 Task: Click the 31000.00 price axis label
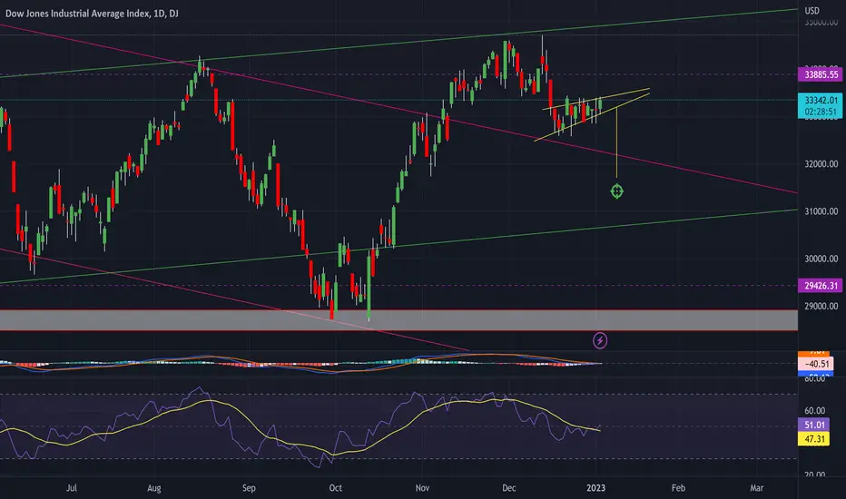point(821,211)
